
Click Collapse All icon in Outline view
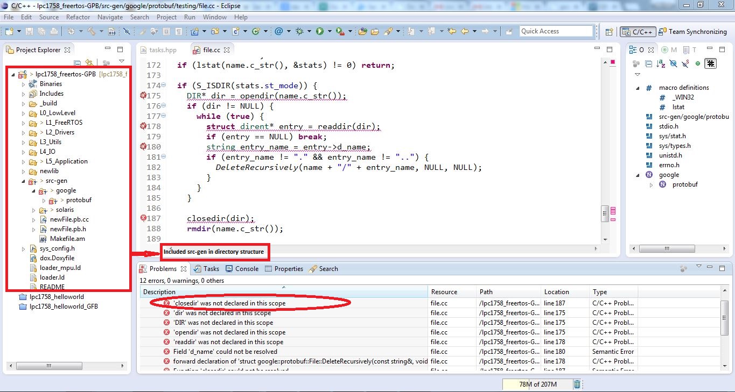pos(648,64)
